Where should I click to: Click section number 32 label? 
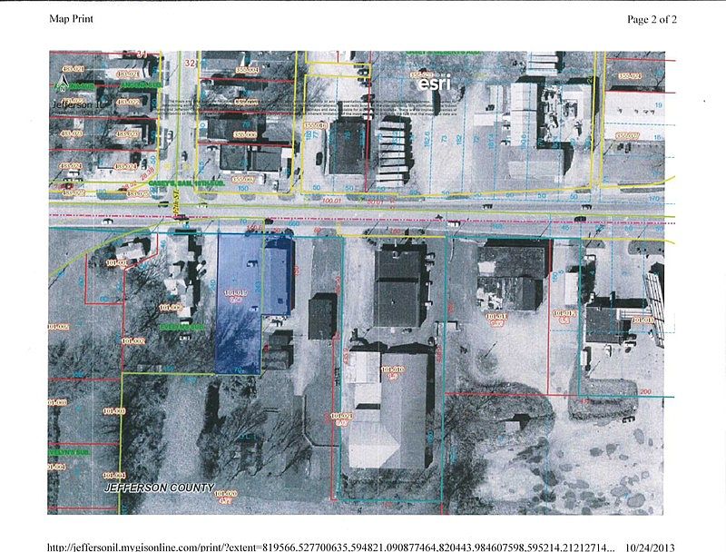point(190,63)
